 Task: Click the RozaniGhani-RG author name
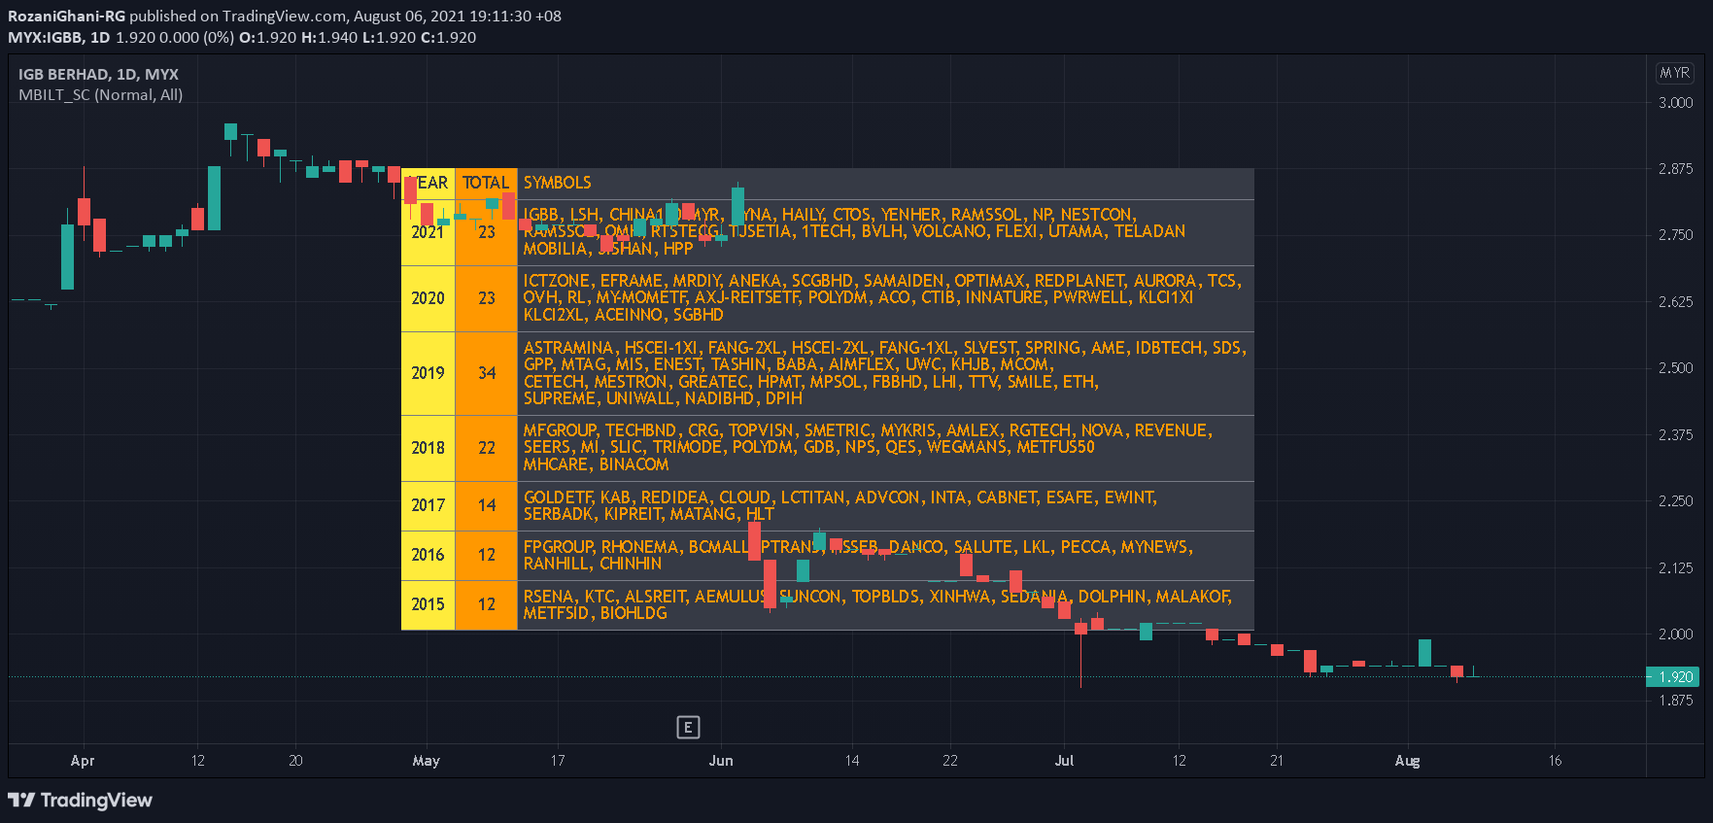(x=66, y=17)
